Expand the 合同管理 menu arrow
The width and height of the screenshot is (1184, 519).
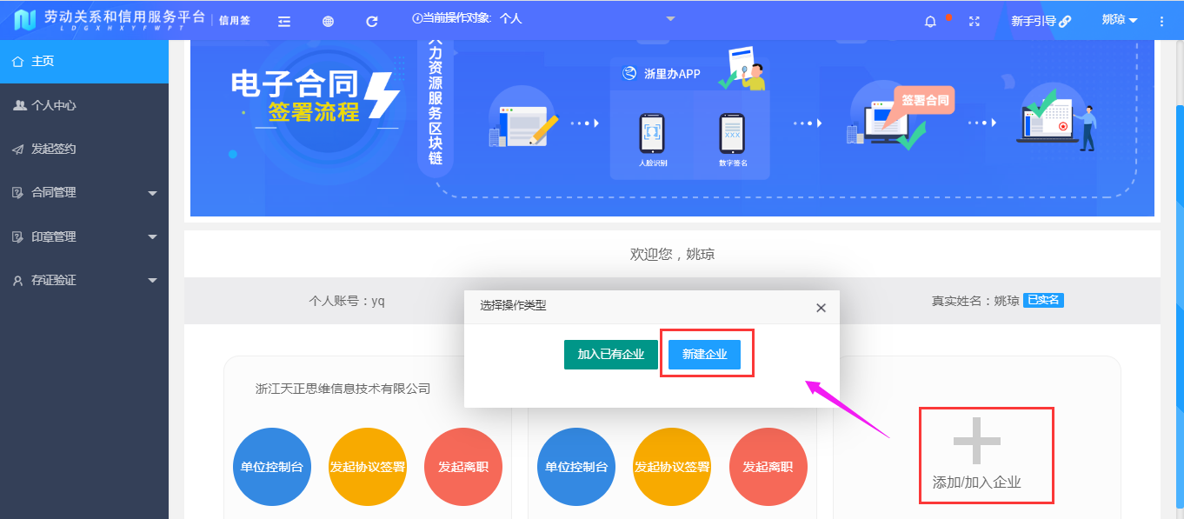[153, 193]
